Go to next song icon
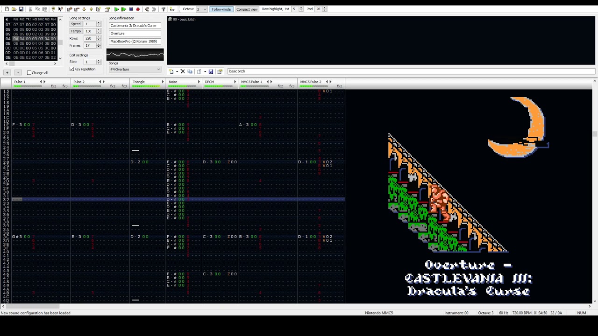 click(x=154, y=9)
